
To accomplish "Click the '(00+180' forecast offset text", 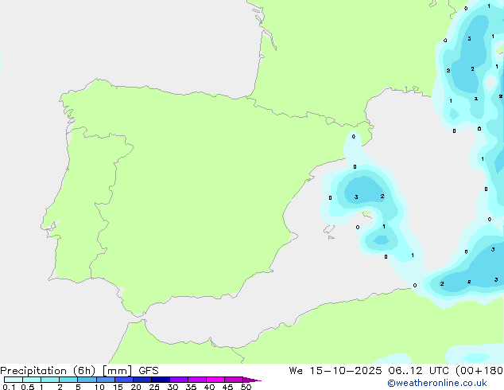I will [x=479, y=371].
